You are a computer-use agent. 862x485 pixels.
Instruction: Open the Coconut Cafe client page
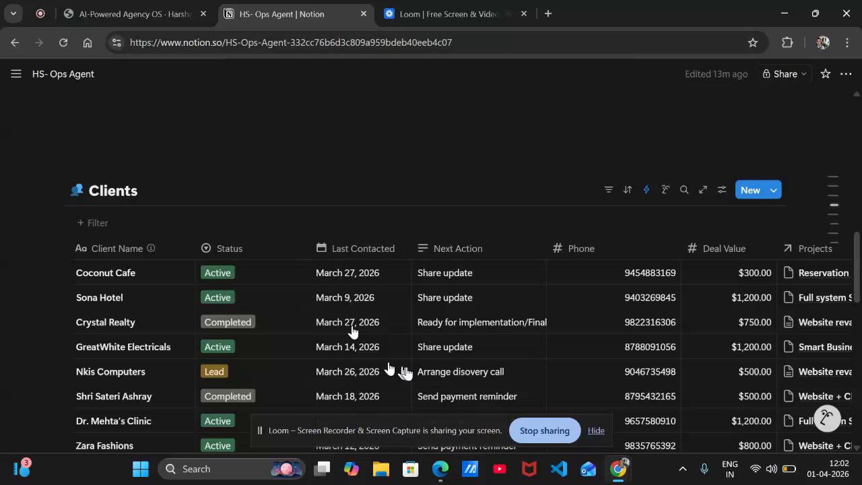pos(106,273)
